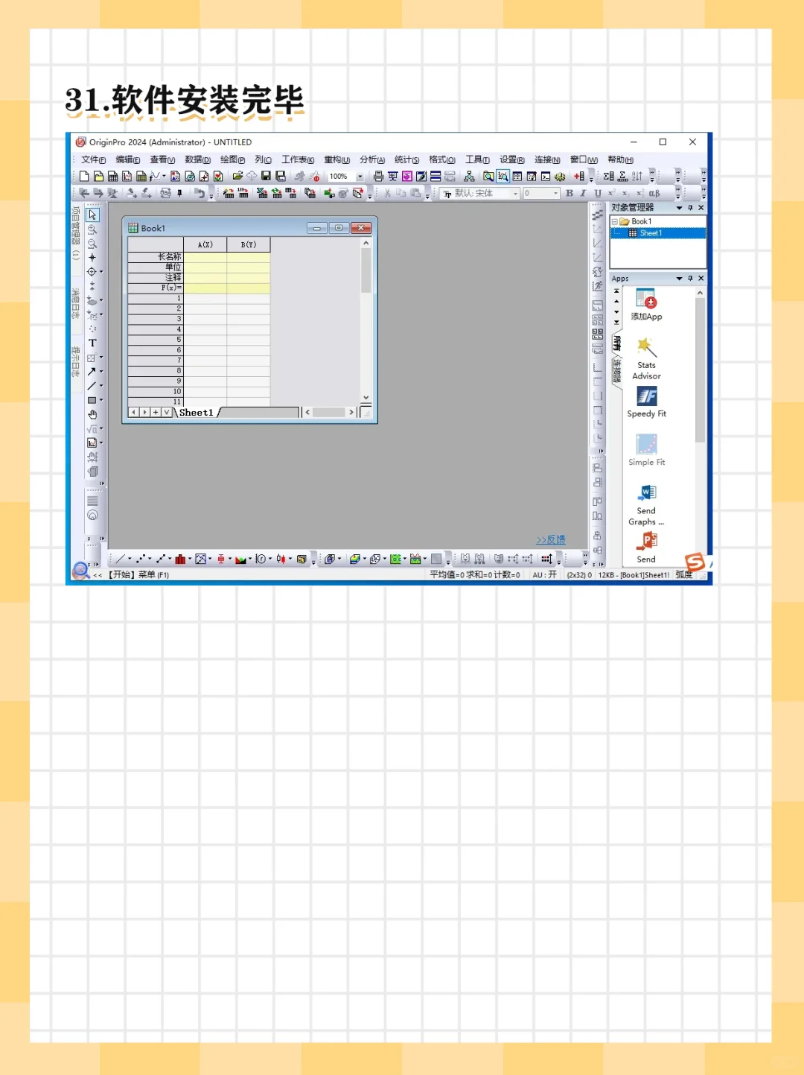
Task: Open Send Graphs to Word app
Action: 646,504
